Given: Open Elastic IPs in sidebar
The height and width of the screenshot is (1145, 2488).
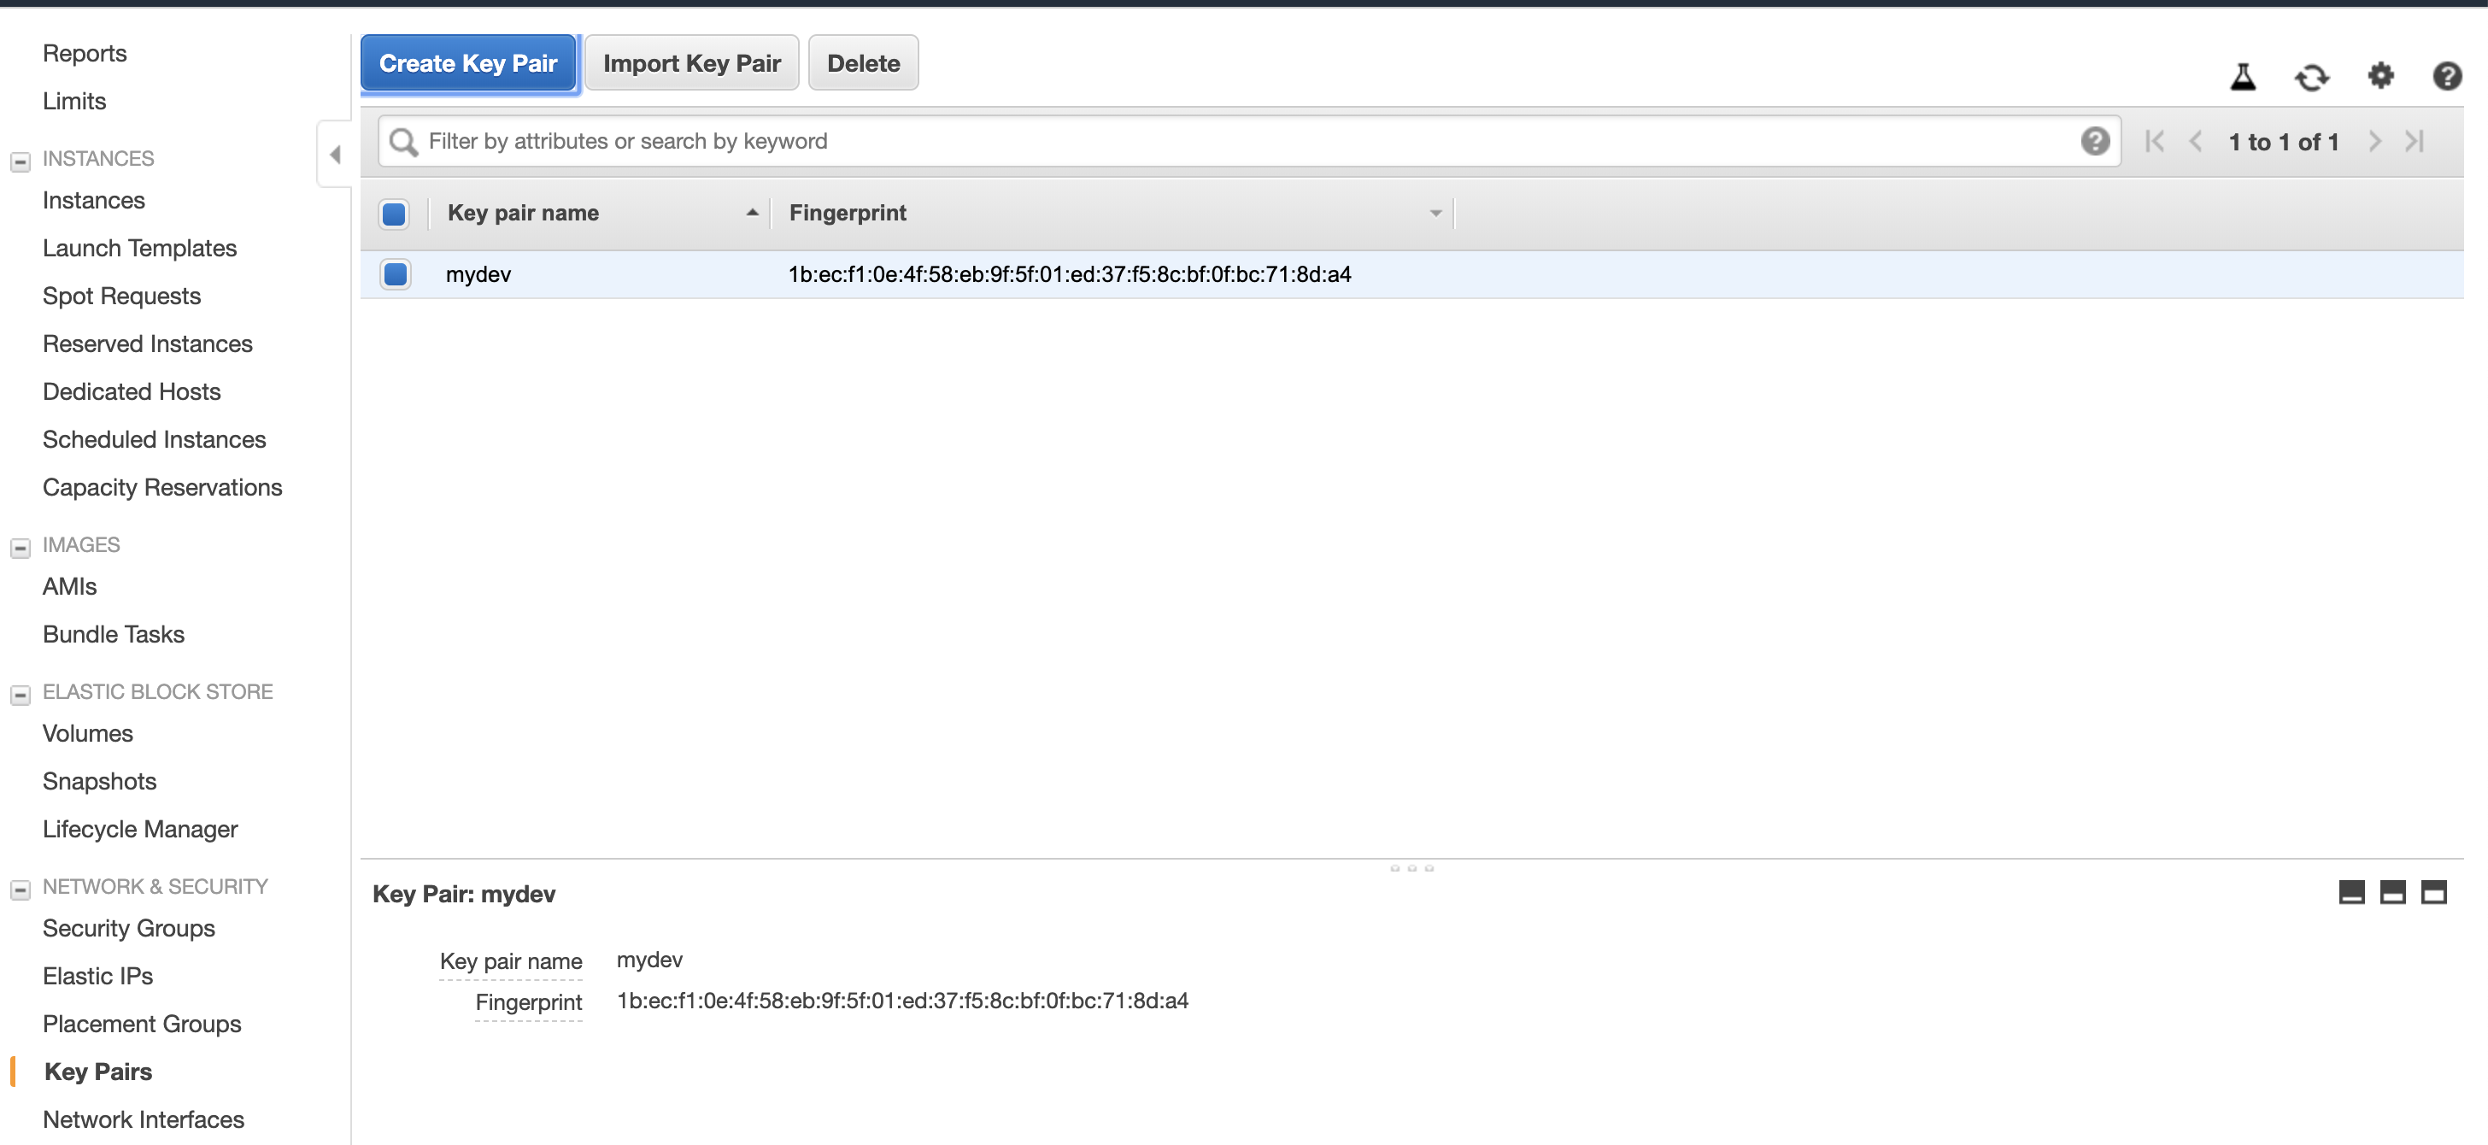Looking at the screenshot, I should click(97, 976).
